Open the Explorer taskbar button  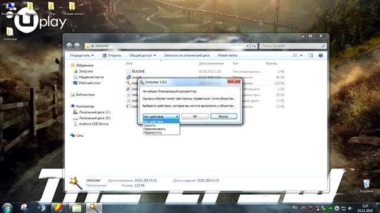pos(77,208)
